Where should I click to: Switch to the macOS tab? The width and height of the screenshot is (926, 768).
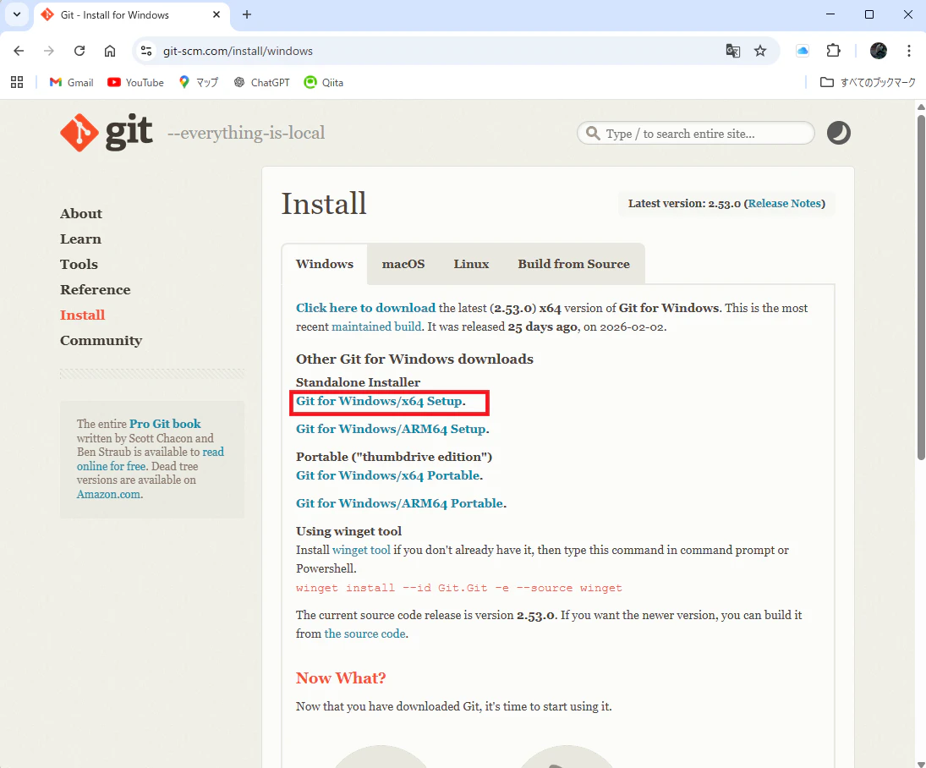point(403,264)
